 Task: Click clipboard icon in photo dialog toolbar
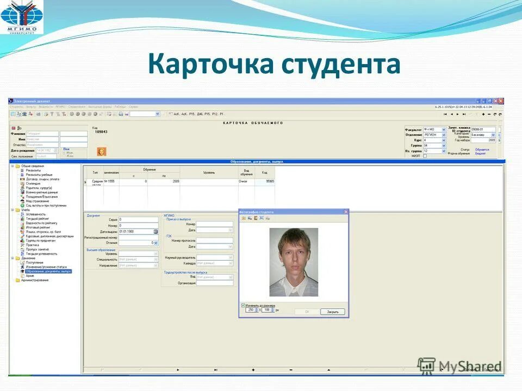click(256, 218)
